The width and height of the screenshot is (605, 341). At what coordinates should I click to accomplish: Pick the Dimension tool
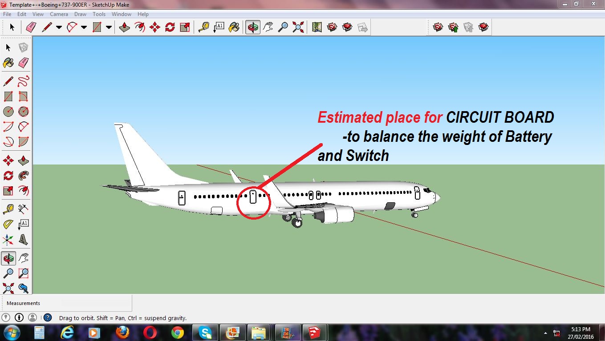[x=23, y=209]
